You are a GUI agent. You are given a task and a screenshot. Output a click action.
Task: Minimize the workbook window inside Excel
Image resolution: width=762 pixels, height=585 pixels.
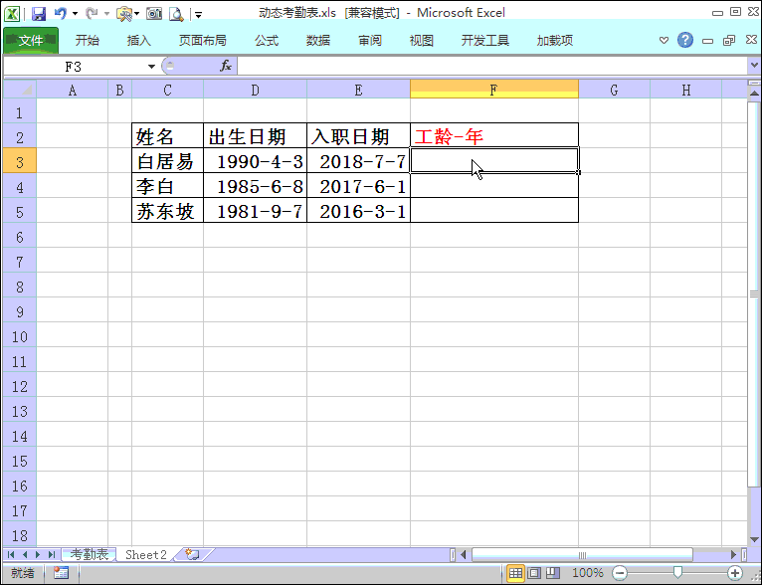708,41
